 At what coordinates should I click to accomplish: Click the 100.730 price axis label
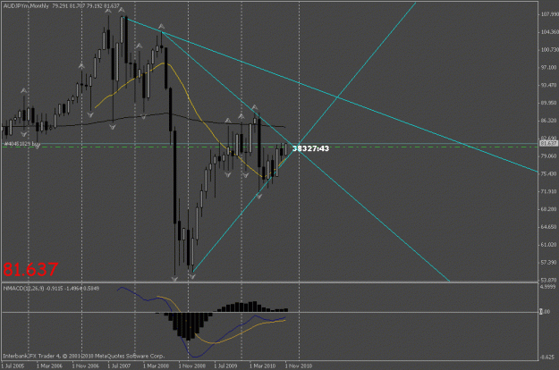(549, 49)
